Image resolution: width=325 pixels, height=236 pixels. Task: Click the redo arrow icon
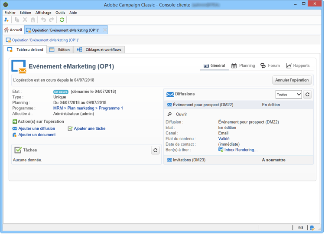pyautogui.click(x=52, y=20)
